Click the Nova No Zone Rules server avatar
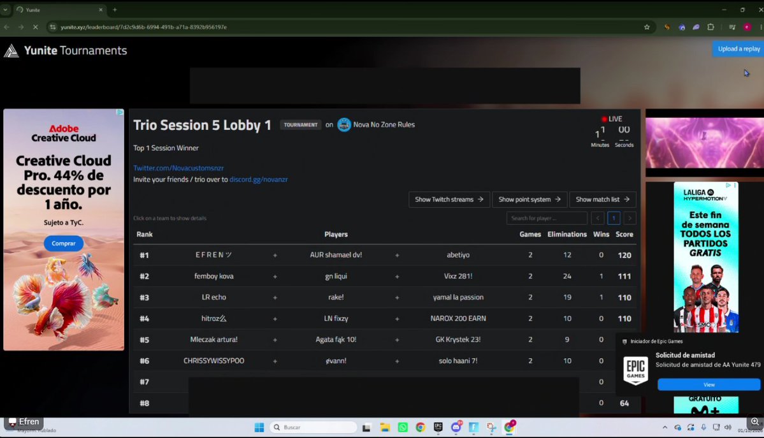This screenshot has width=764, height=438. 344,125
